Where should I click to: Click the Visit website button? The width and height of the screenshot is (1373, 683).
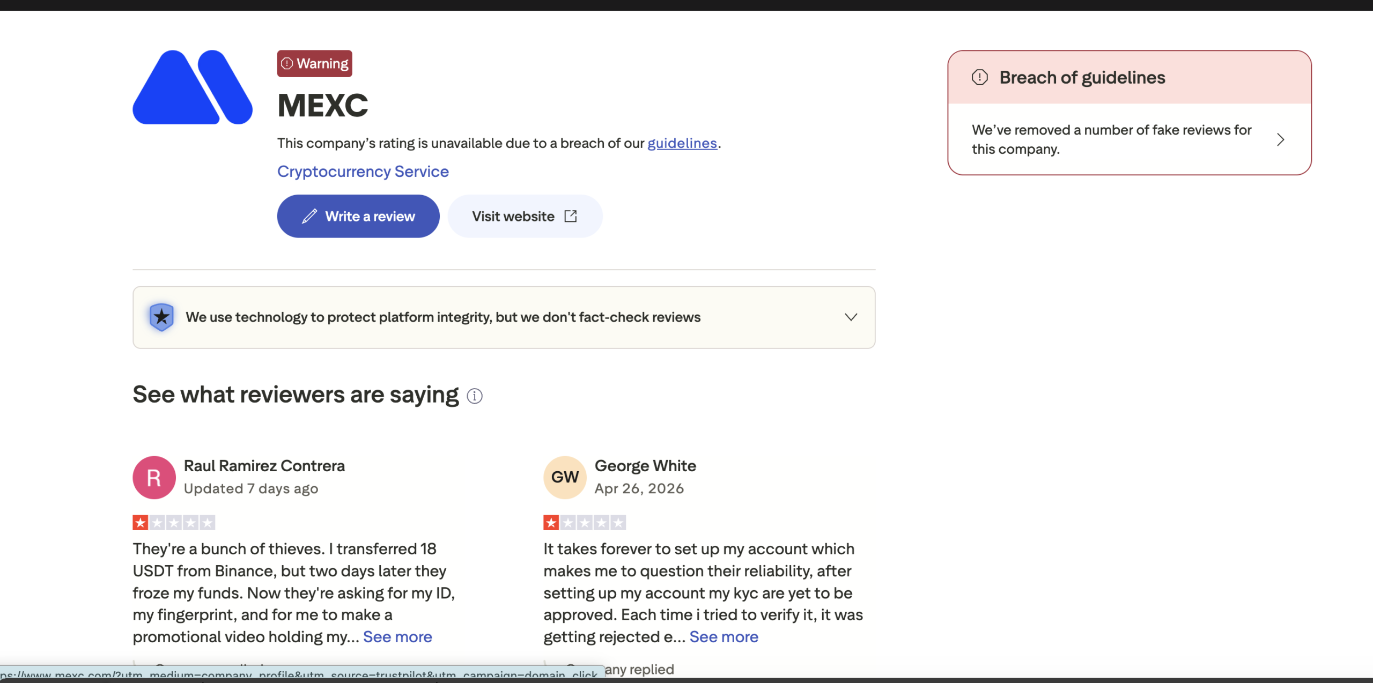tap(525, 216)
